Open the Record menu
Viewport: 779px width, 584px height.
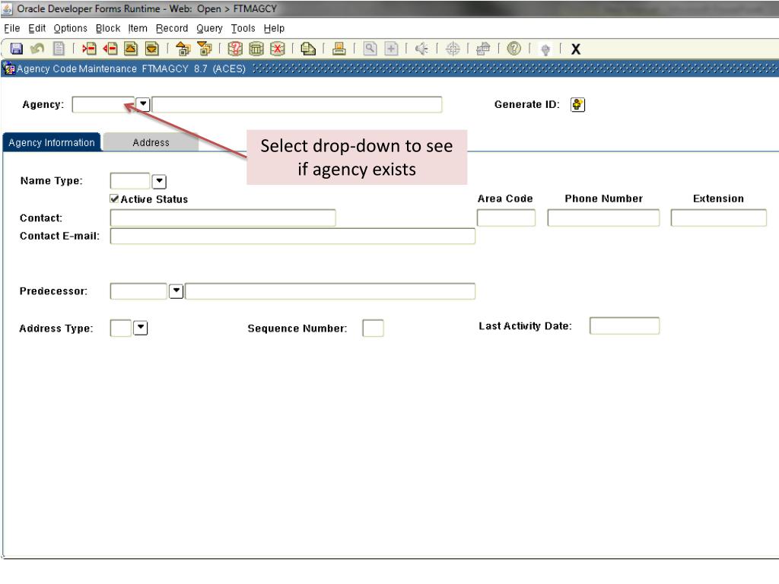point(172,28)
